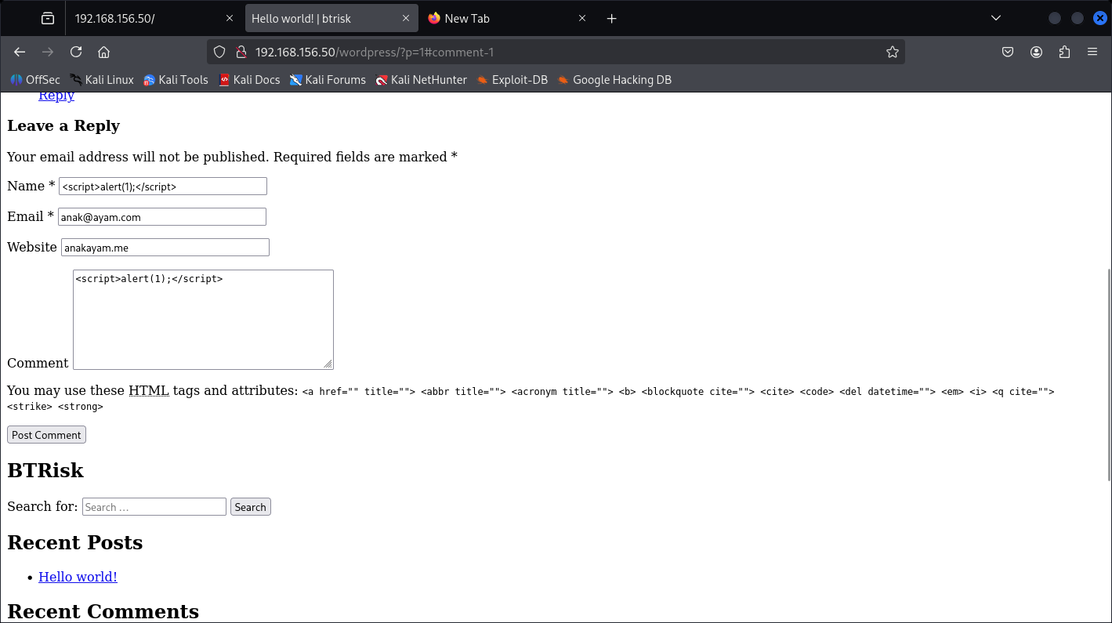Focus the Website input field
The width and height of the screenshot is (1112, 623).
(x=165, y=248)
